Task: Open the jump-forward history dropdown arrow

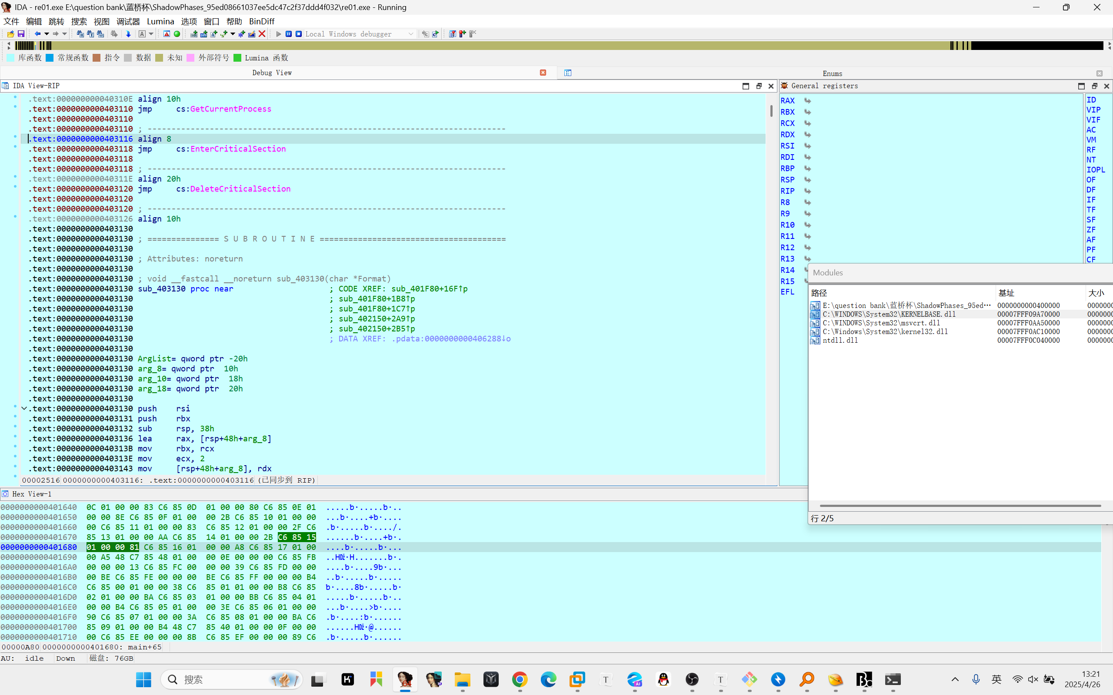Action: (64, 34)
